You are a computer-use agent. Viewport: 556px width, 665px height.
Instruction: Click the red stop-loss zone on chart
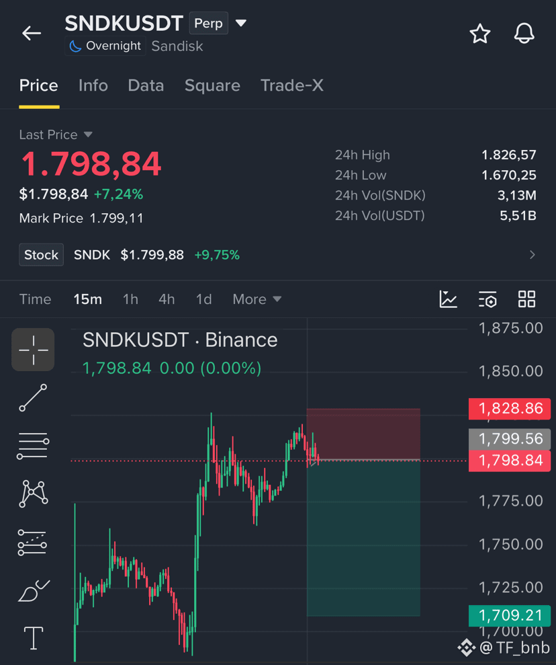point(363,434)
